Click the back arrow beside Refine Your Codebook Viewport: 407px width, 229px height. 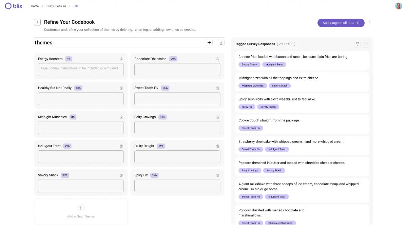[x=37, y=22]
